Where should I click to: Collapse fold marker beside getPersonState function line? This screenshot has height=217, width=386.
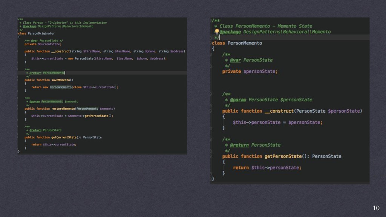[211, 156]
